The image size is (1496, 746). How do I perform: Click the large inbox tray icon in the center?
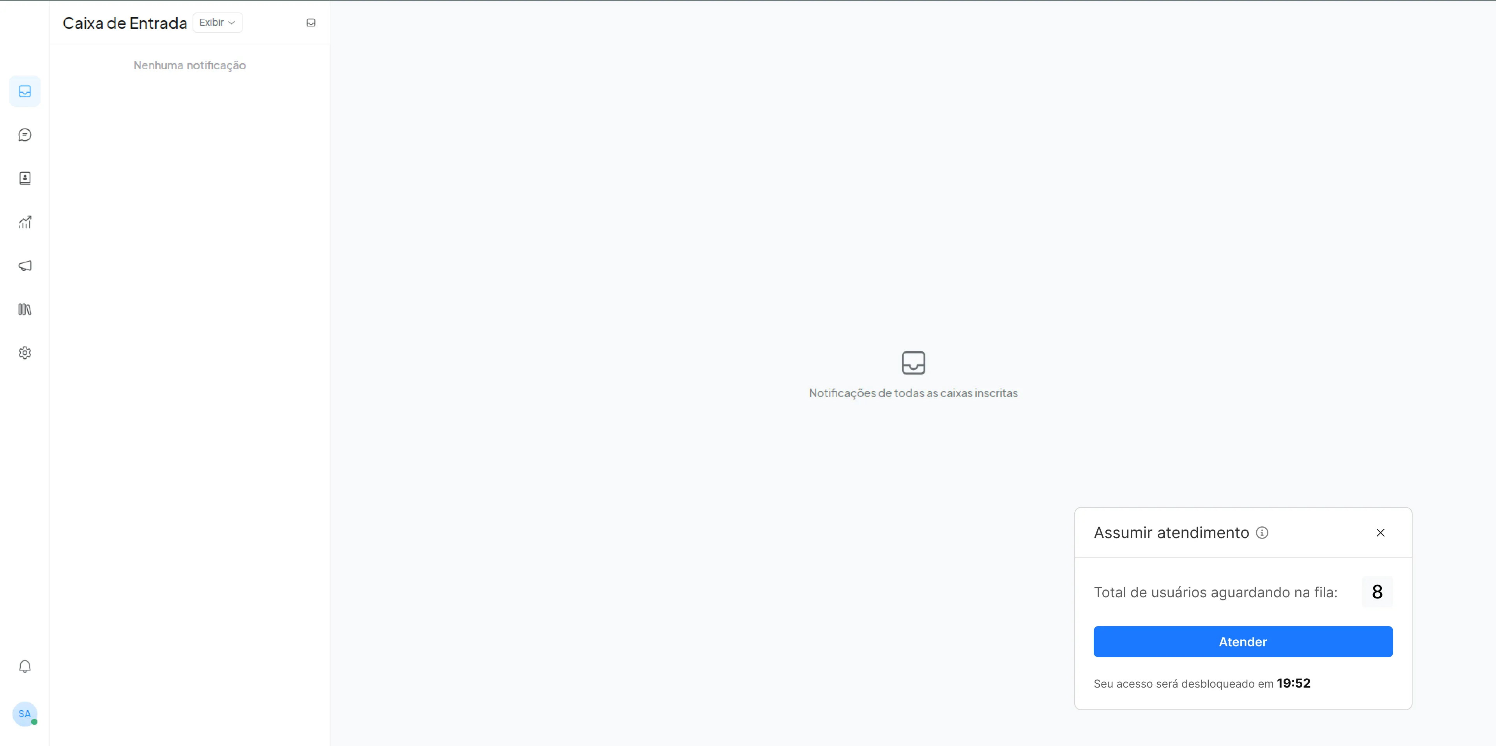coord(913,362)
